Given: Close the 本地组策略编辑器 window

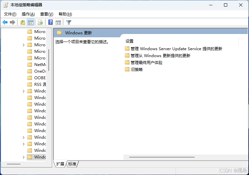Looking at the screenshot, I should [x=240, y=5].
